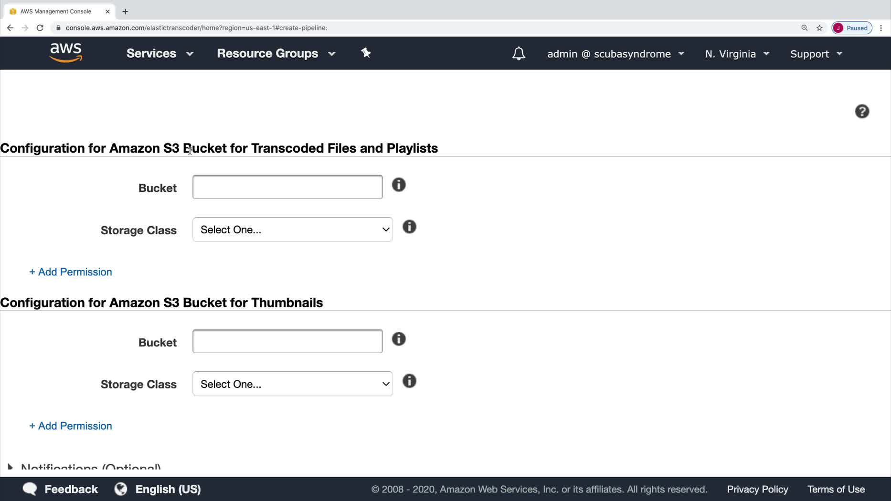Click the Bucket input for transcoded files

pyautogui.click(x=287, y=187)
